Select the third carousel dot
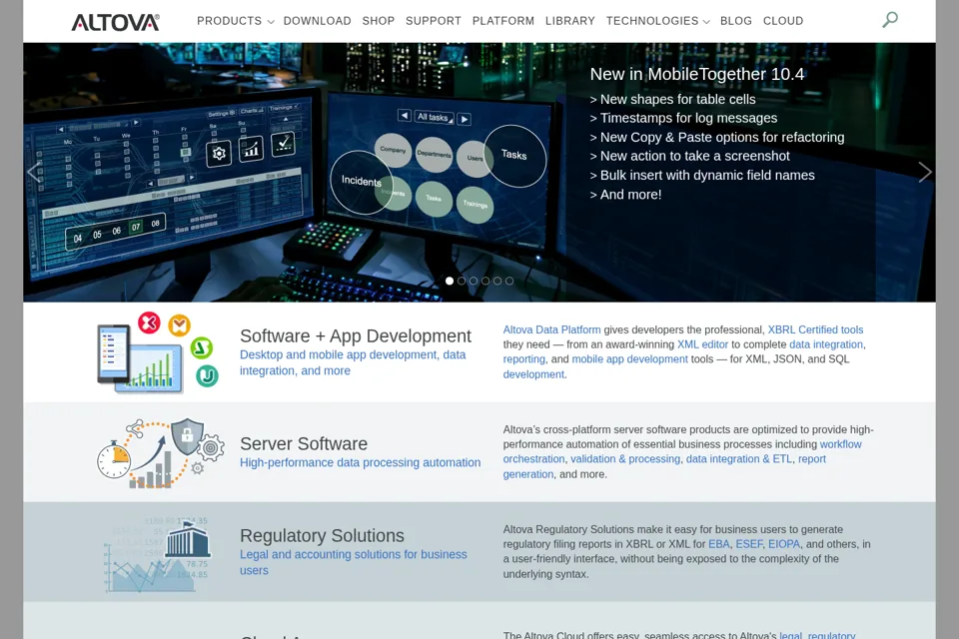 pyautogui.click(x=474, y=281)
